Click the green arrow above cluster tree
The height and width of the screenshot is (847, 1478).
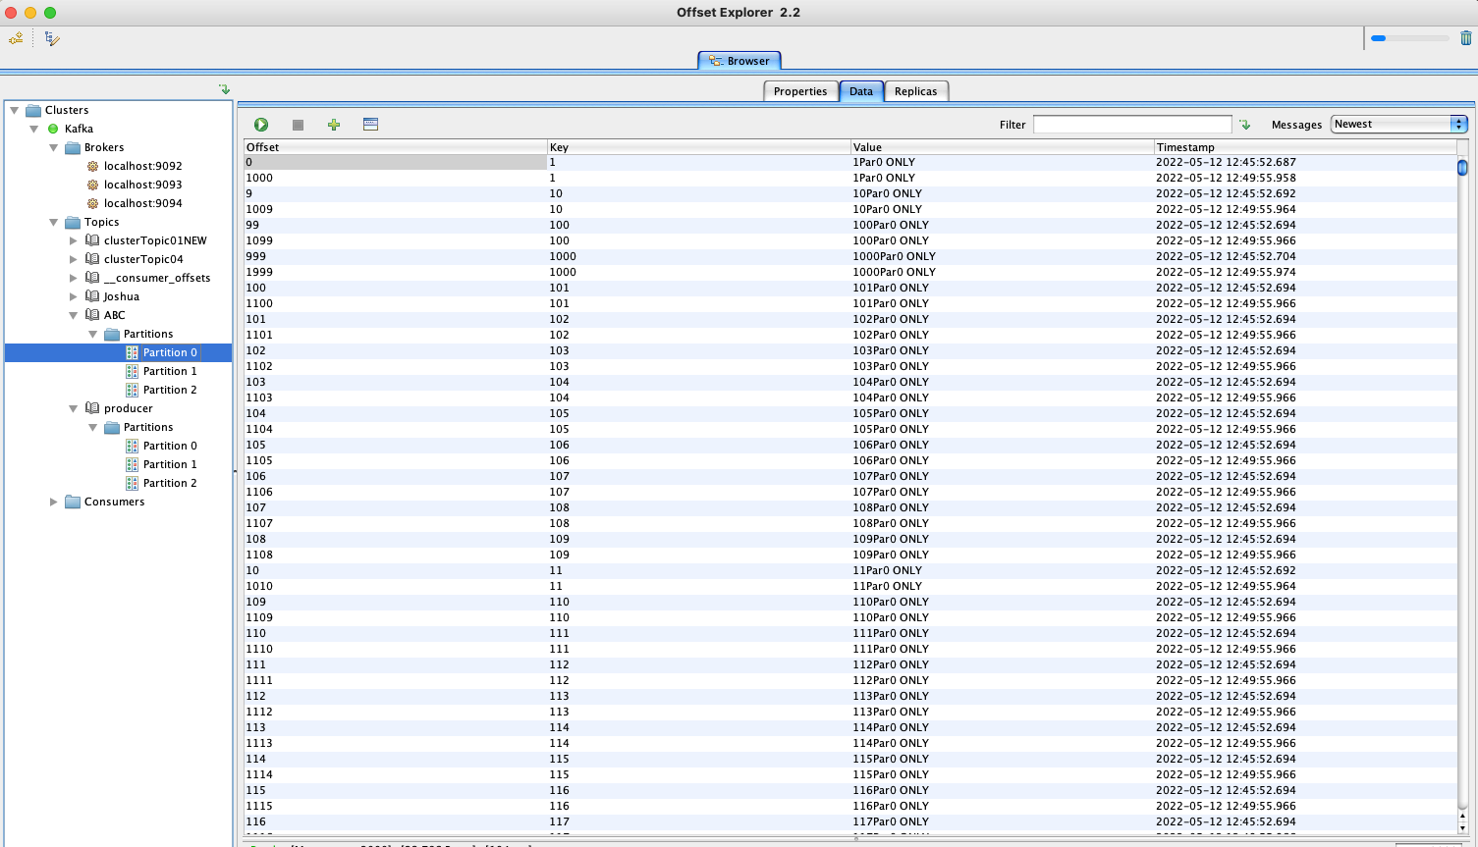tap(224, 89)
